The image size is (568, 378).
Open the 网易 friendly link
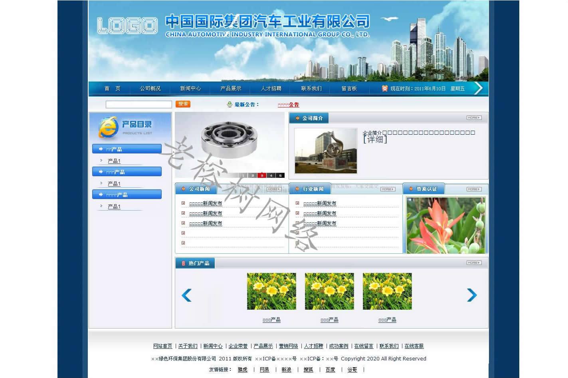tap(265, 370)
